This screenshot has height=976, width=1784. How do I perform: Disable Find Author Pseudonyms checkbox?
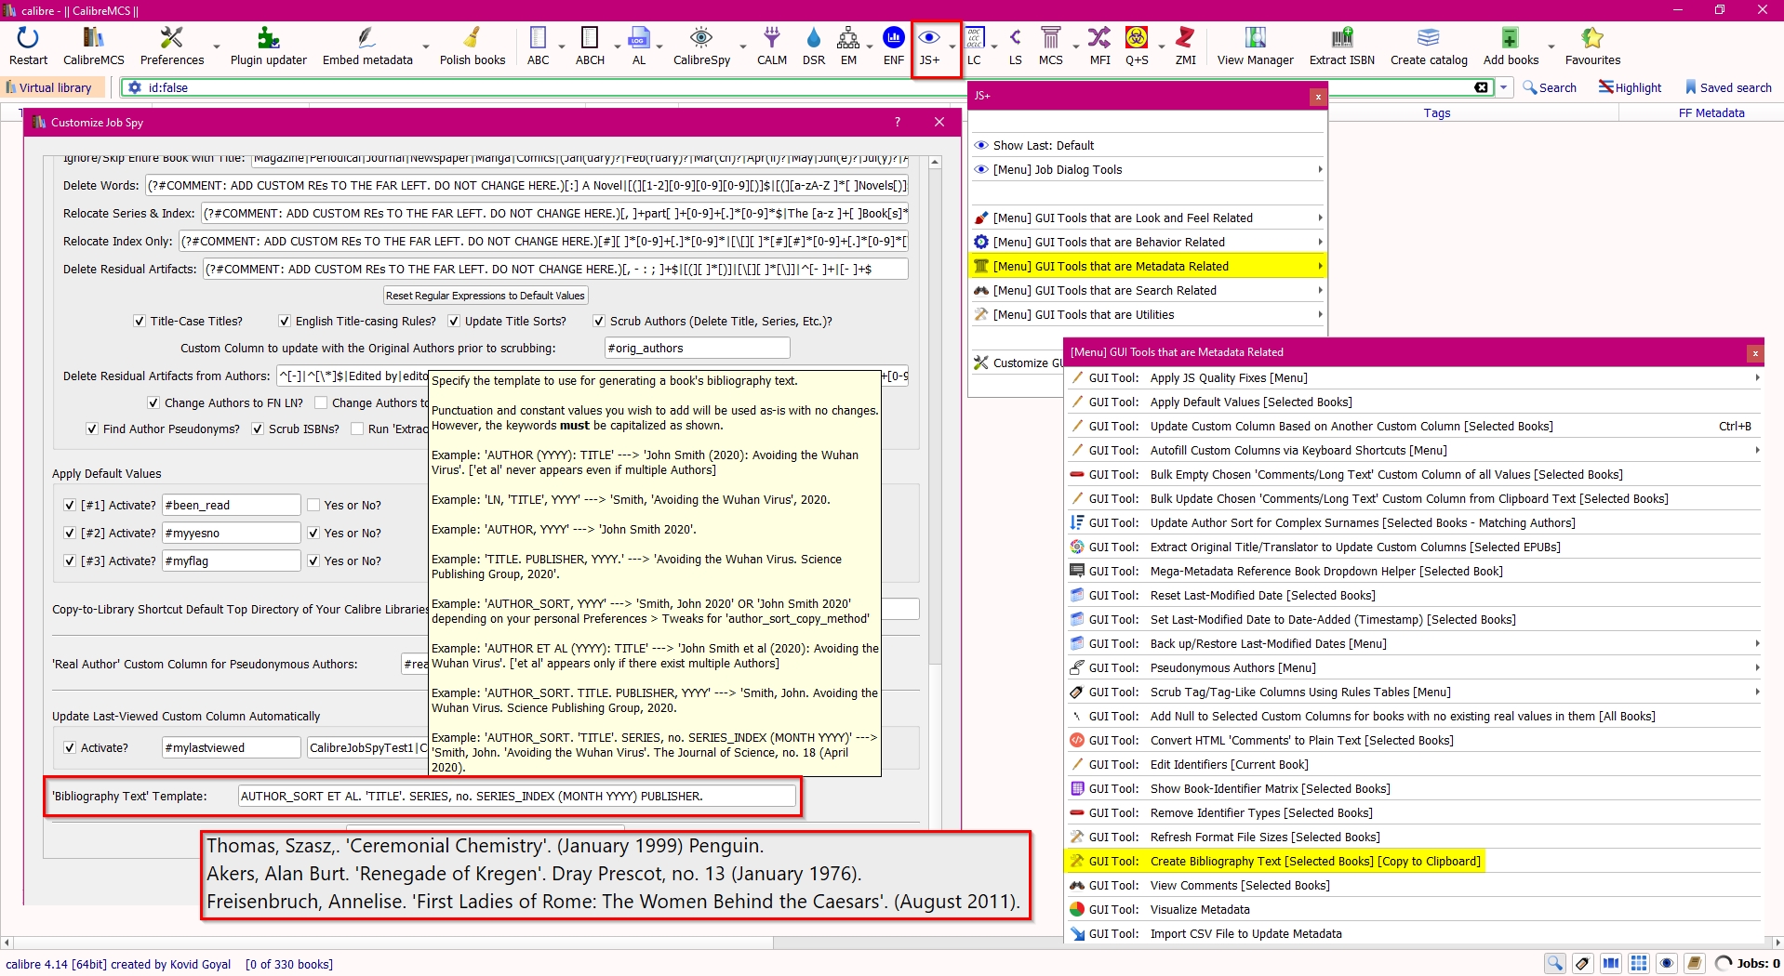point(92,429)
